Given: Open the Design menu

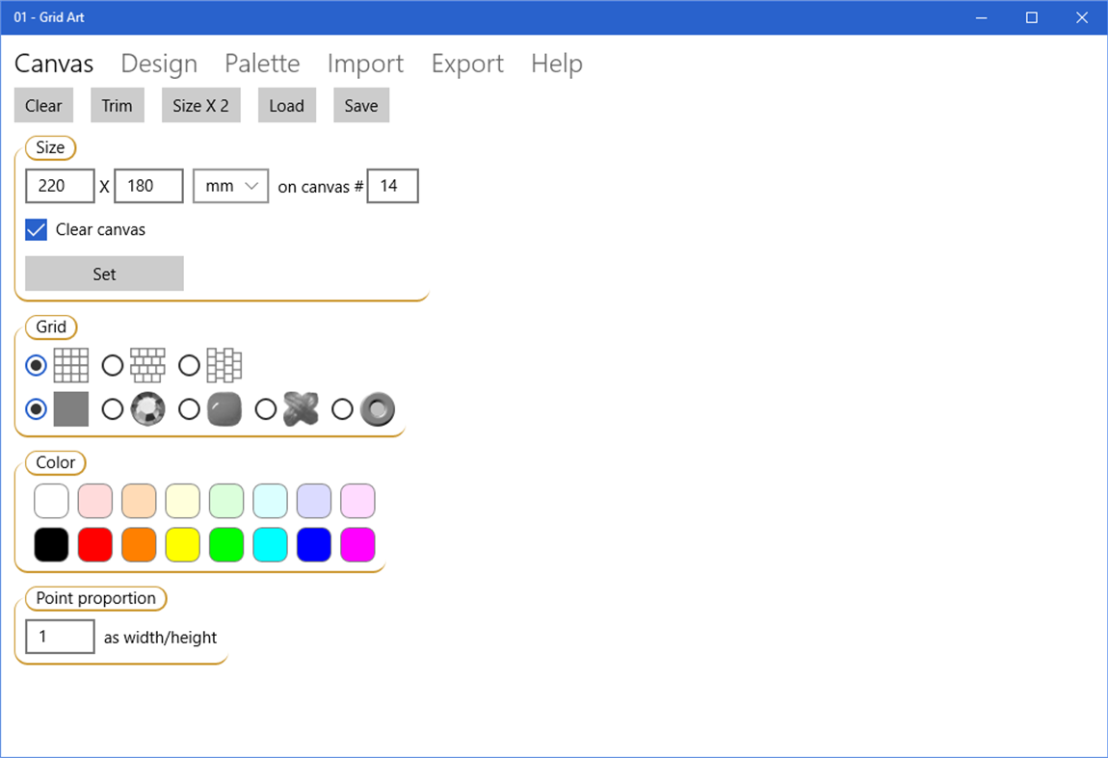Looking at the screenshot, I should 159,64.
